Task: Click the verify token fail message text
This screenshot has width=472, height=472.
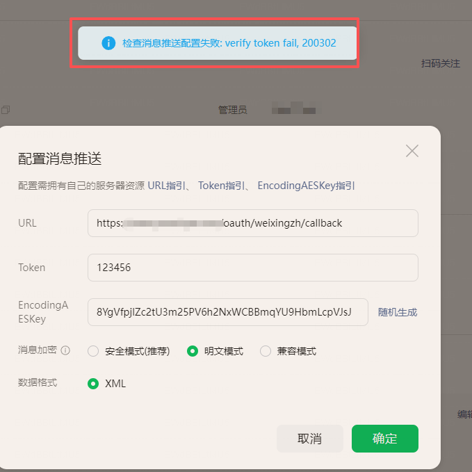Action: point(229,43)
